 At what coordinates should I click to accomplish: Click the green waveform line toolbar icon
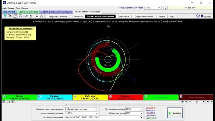26,16
